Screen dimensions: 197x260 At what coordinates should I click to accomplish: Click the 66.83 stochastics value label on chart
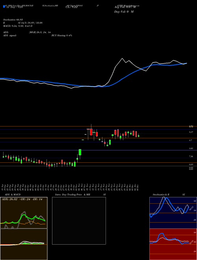pyautogui.click(x=192, y=208)
